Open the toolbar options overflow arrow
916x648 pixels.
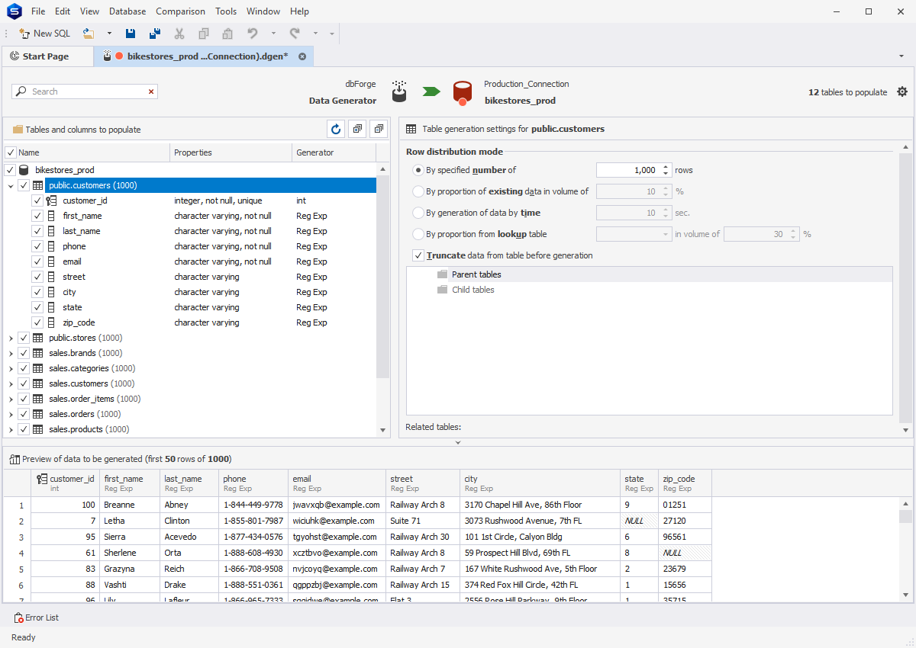(332, 34)
